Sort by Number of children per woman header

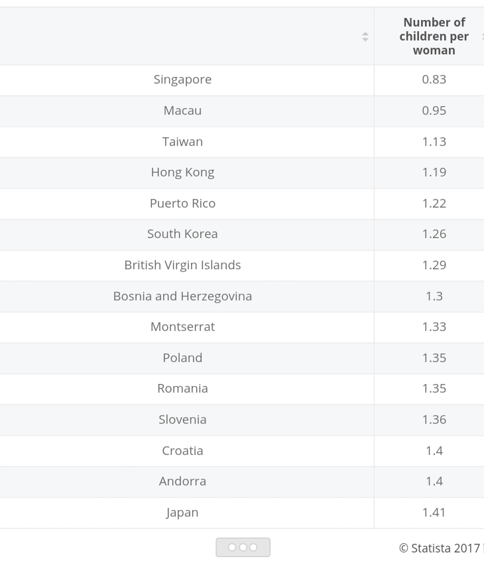434,36
